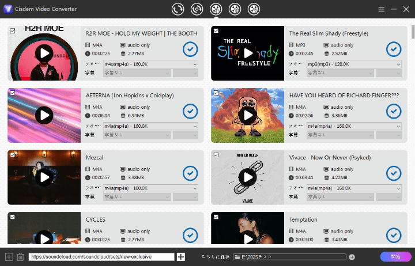This screenshot has height=266, width=415.
Task: Play the R2R MOE thumbnail
Action: click(x=44, y=53)
